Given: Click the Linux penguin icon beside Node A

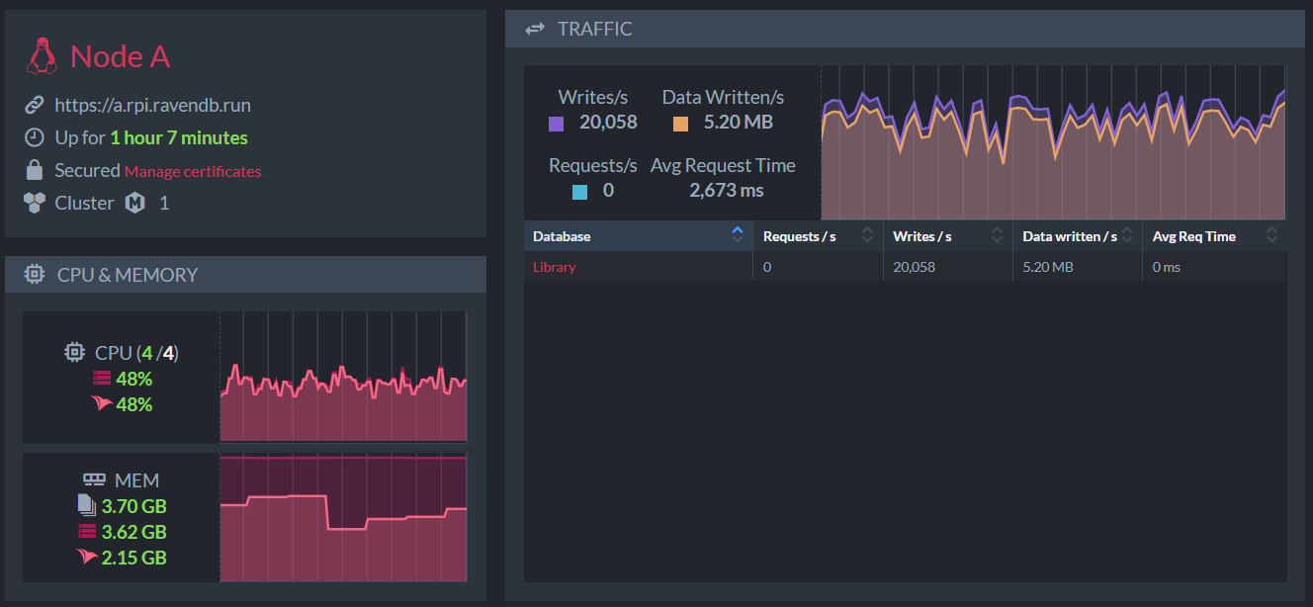Looking at the screenshot, I should [41, 56].
